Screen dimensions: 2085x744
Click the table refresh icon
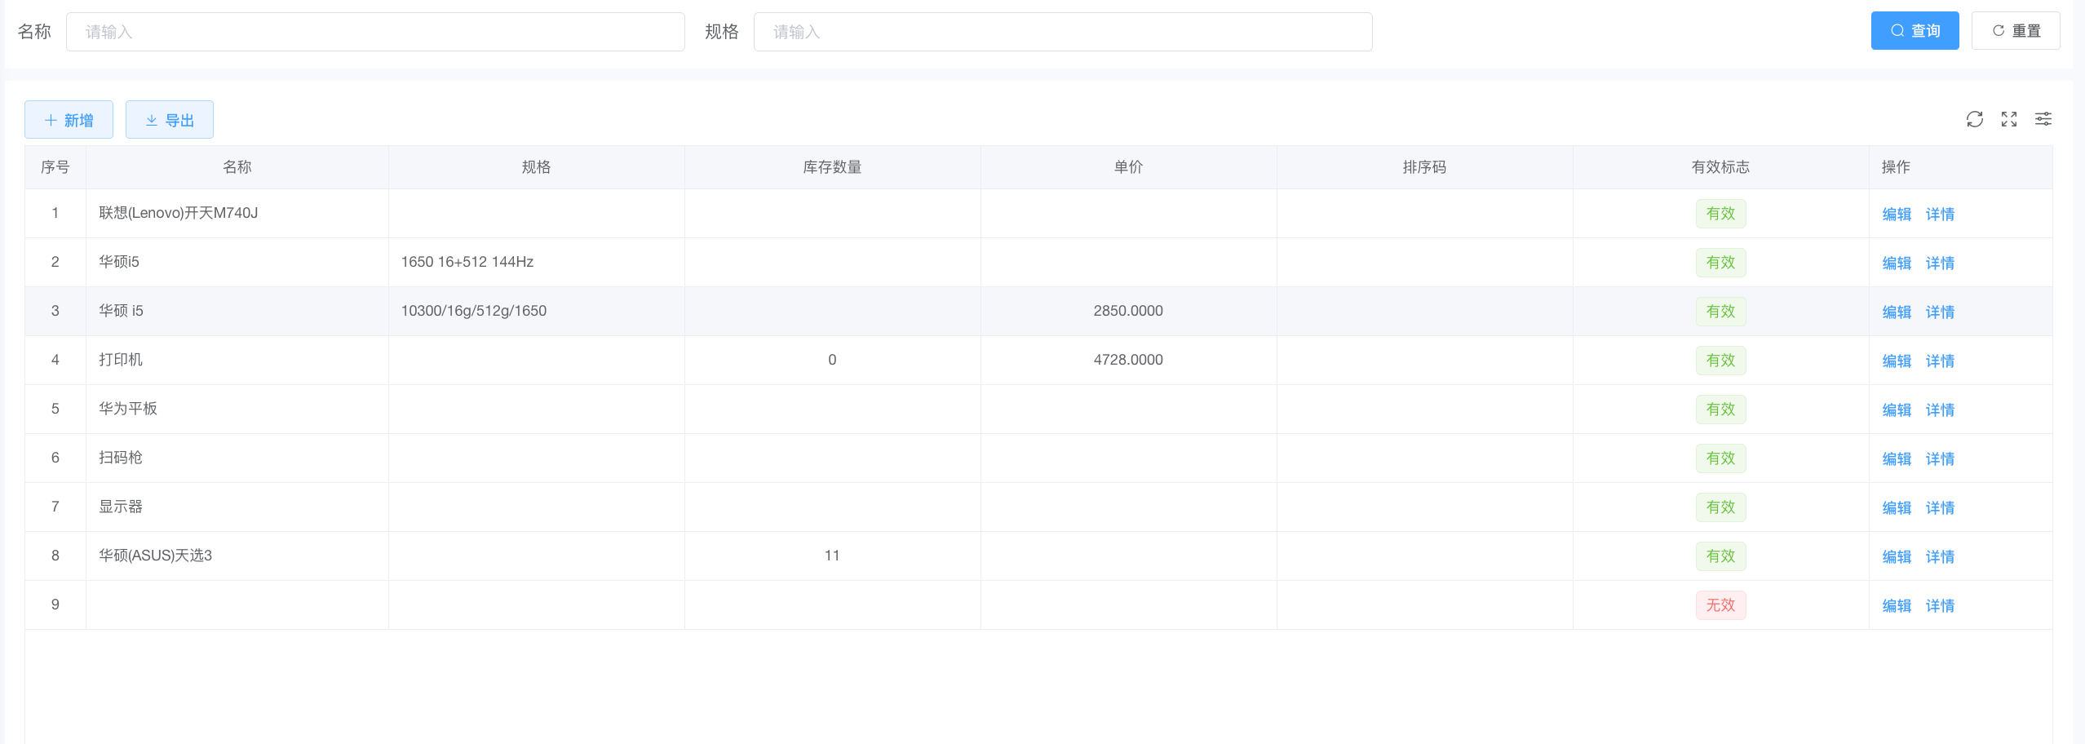(1974, 120)
